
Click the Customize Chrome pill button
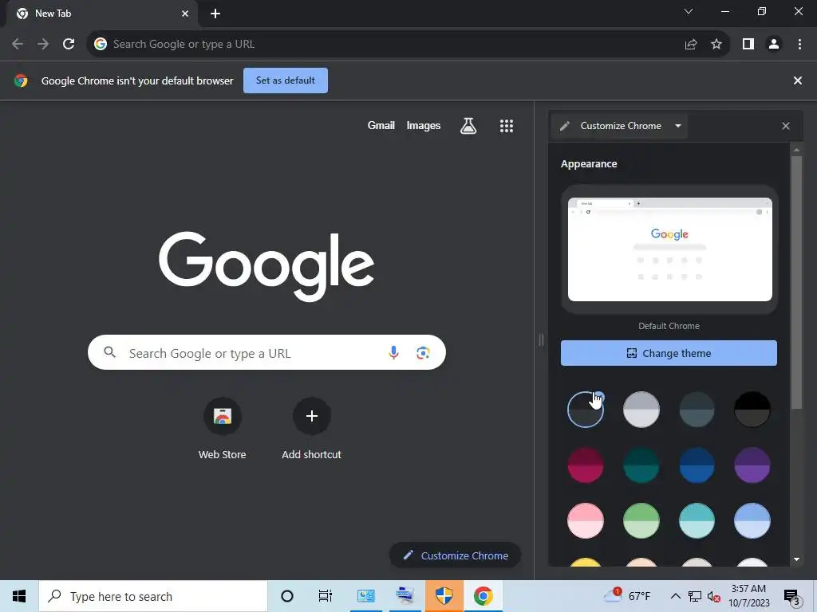[455, 555]
